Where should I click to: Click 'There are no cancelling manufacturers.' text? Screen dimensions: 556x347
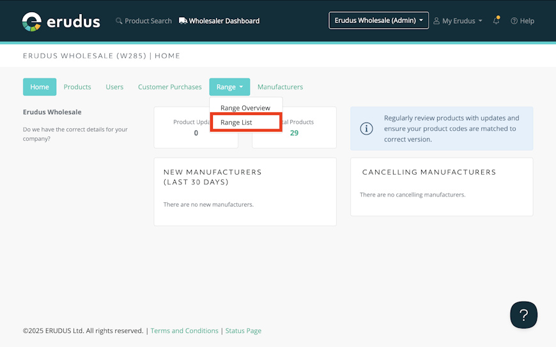coord(412,195)
